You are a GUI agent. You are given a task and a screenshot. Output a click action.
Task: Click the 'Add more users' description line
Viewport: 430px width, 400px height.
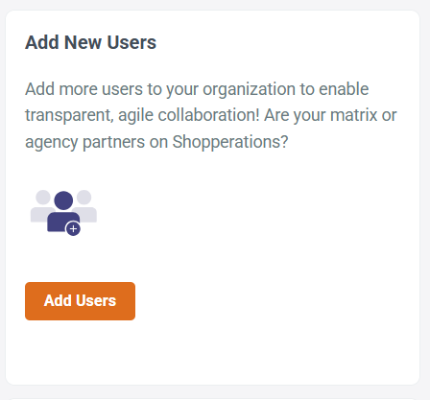tap(197, 89)
